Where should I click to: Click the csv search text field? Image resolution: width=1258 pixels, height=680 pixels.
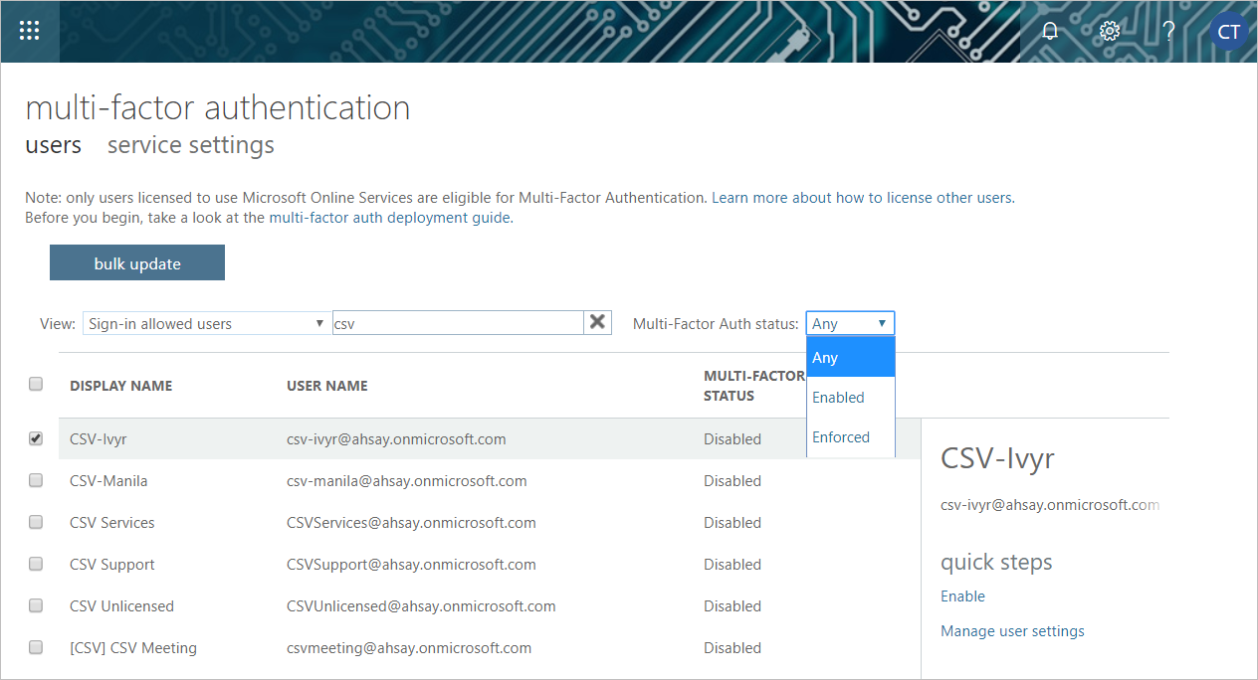point(457,323)
